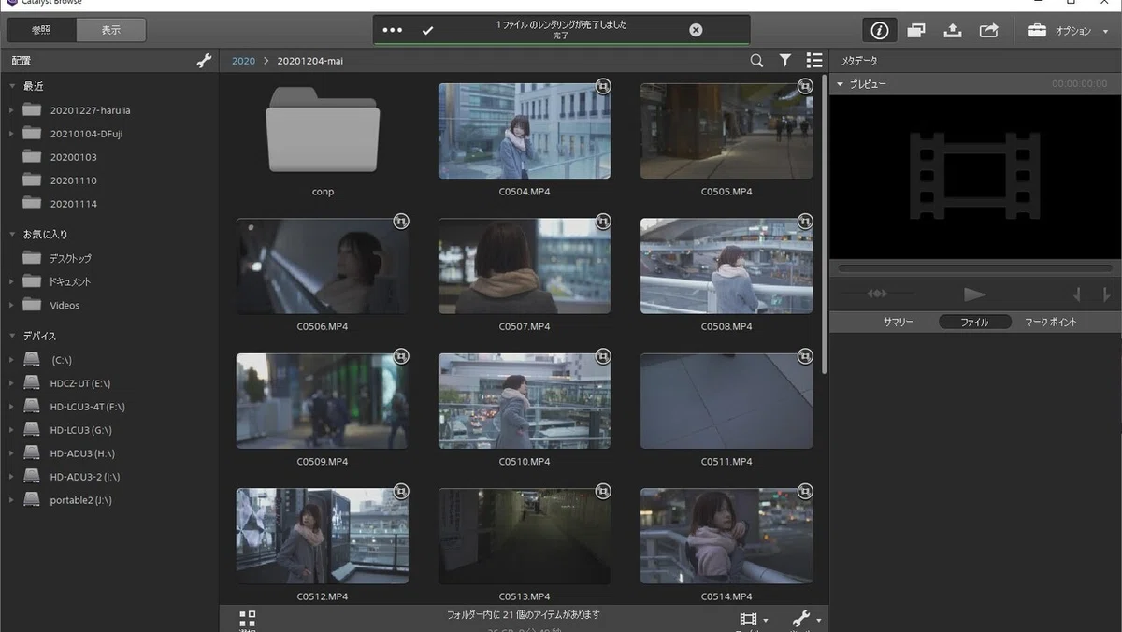
Task: Collapse the プレビュー section
Action: (x=840, y=84)
